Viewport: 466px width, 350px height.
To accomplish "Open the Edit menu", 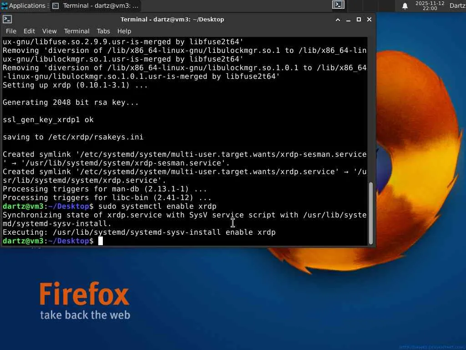I will click(29, 31).
